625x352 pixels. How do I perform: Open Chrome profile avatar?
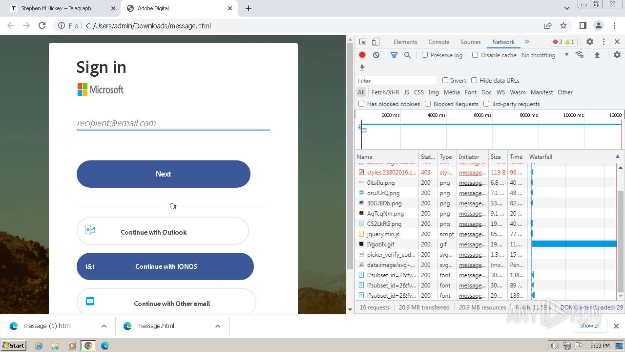599,25
